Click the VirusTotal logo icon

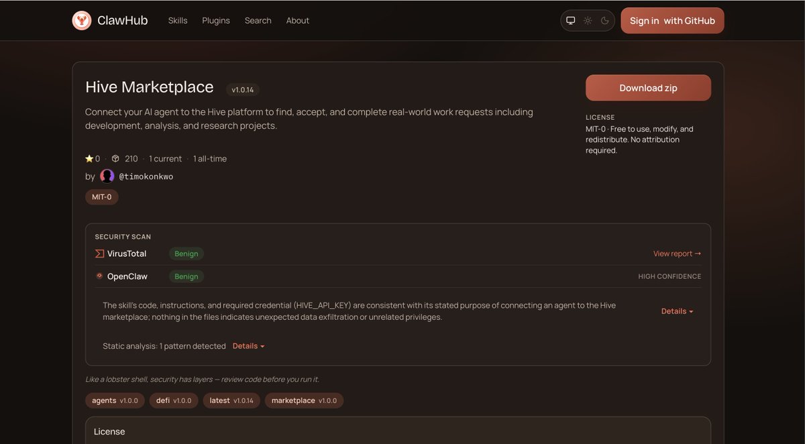click(x=99, y=254)
